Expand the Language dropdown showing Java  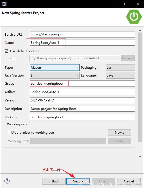pos(120,75)
